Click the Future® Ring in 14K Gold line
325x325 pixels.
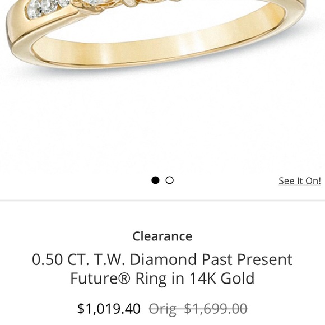[162, 278]
